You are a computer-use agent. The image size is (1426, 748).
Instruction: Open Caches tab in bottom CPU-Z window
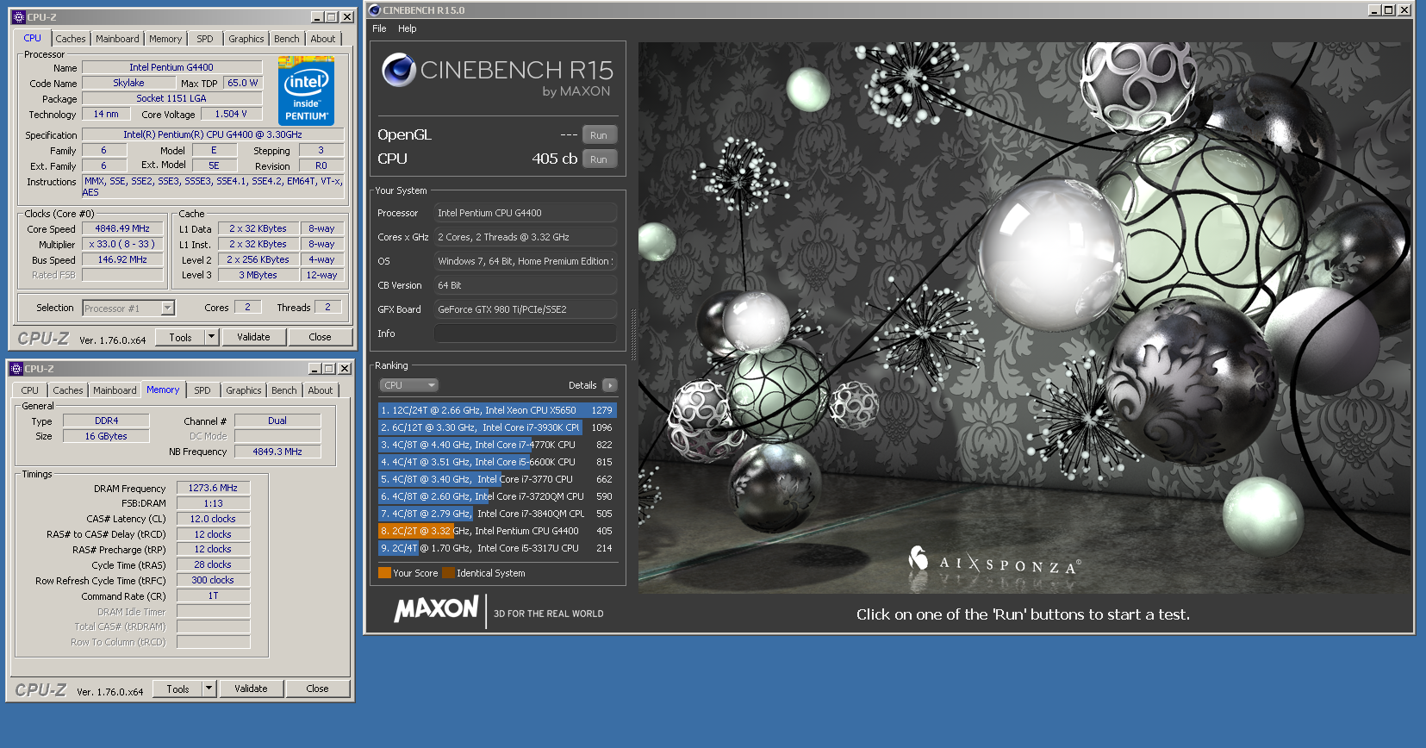point(68,390)
